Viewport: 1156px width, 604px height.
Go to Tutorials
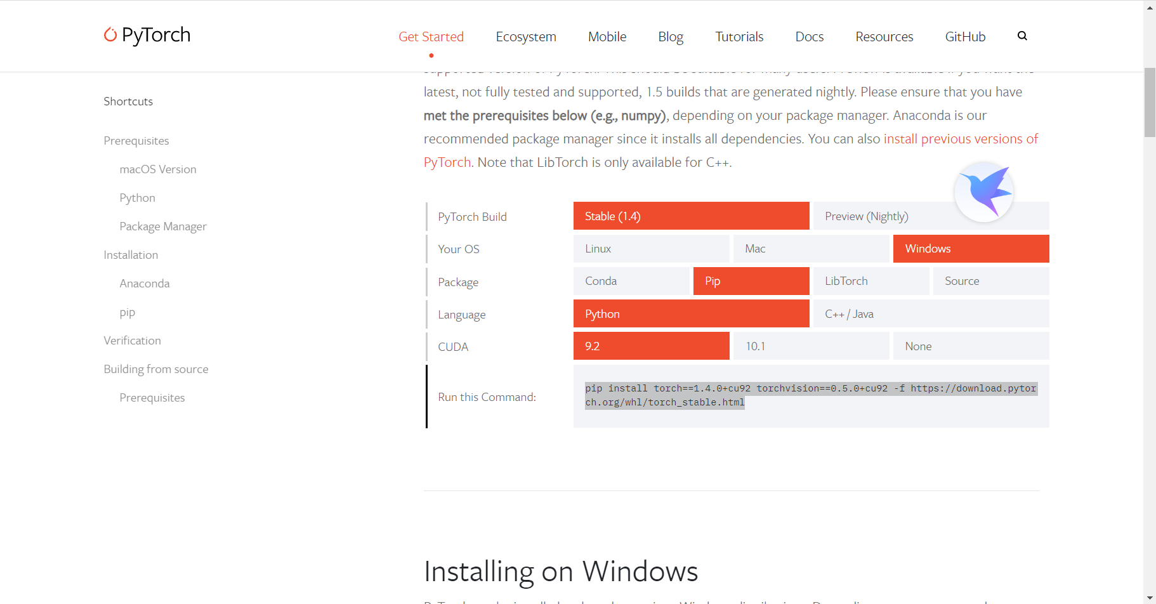pyautogui.click(x=739, y=36)
